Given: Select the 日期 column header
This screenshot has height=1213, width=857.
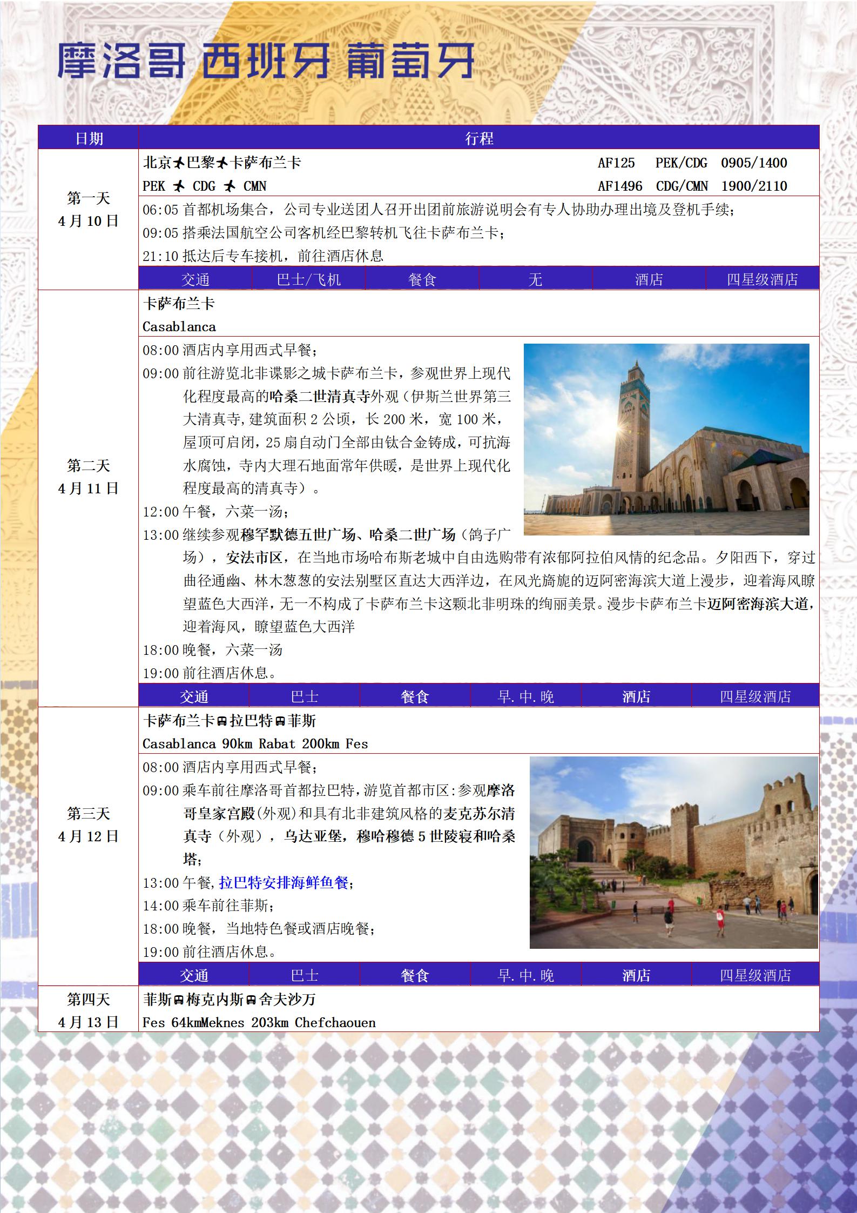Looking at the screenshot, I should [x=89, y=138].
